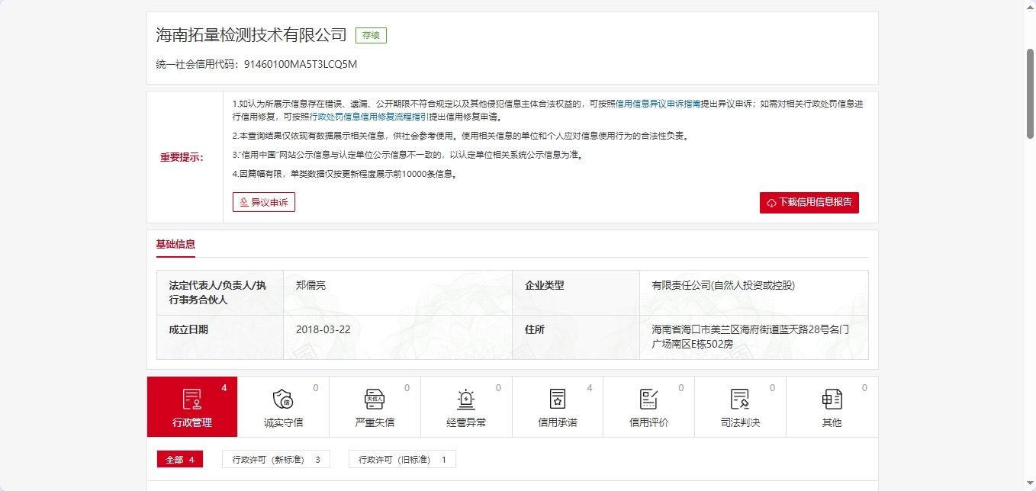Click the scrollbar down arrow
Image resolution: width=1036 pixels, height=491 pixels.
coord(1029,484)
